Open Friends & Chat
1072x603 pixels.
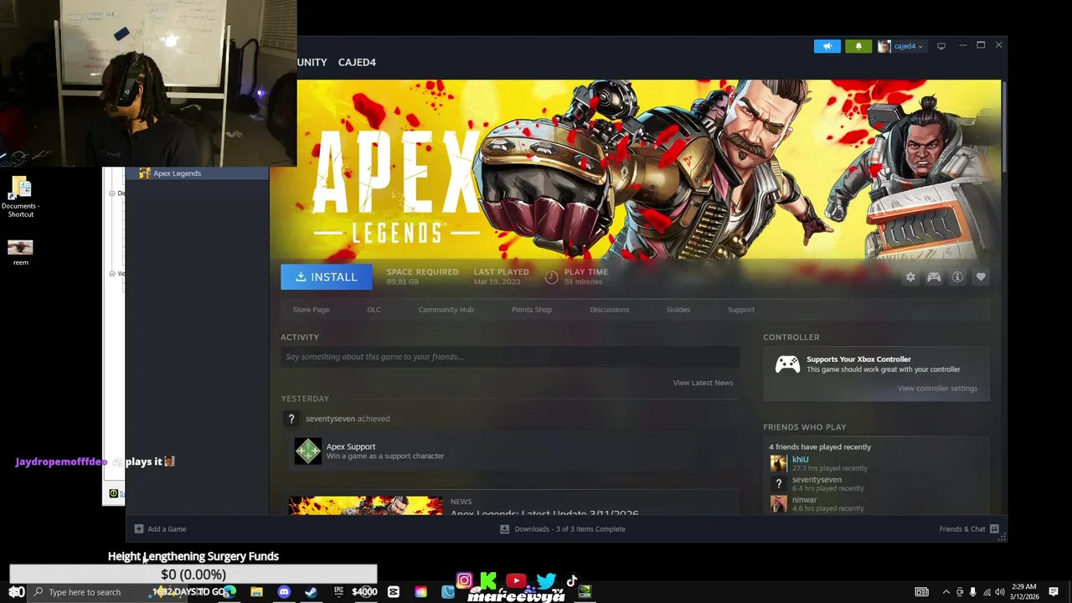tap(969, 529)
